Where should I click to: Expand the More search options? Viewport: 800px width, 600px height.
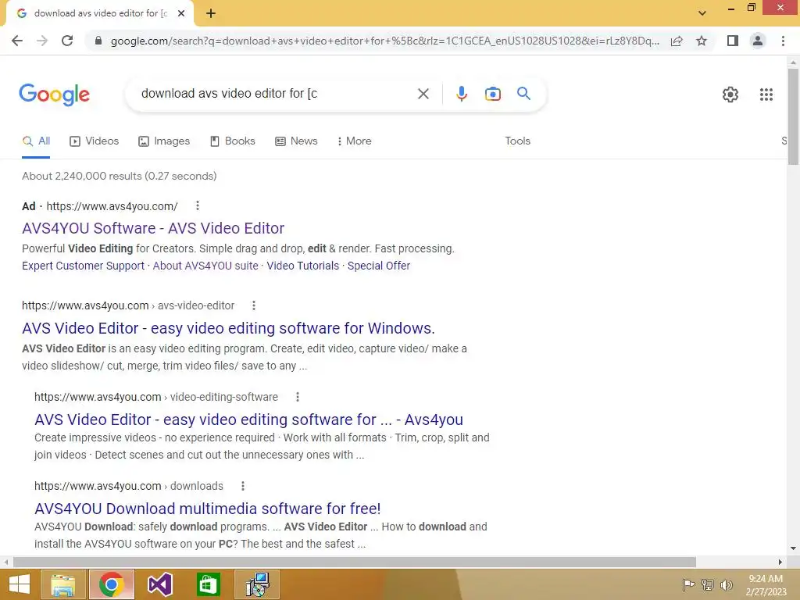tap(354, 141)
